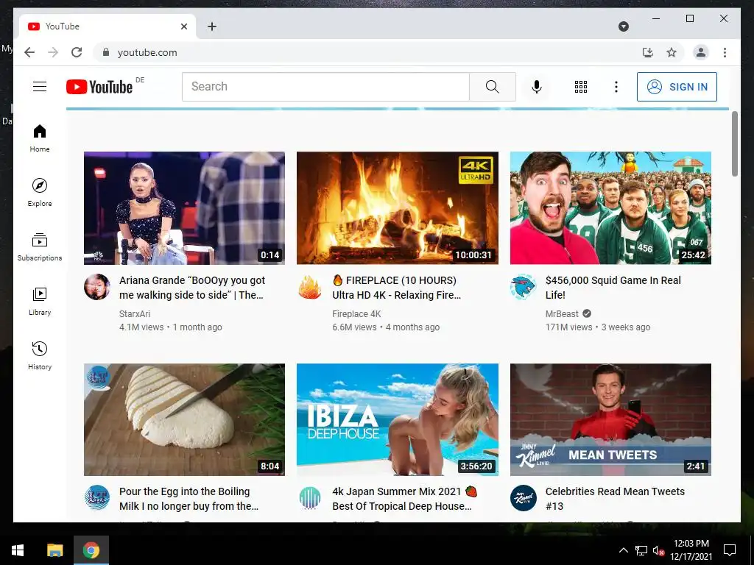
Task: Open "$456,000 Squid Game In Real Life!" title
Action: tap(613, 288)
